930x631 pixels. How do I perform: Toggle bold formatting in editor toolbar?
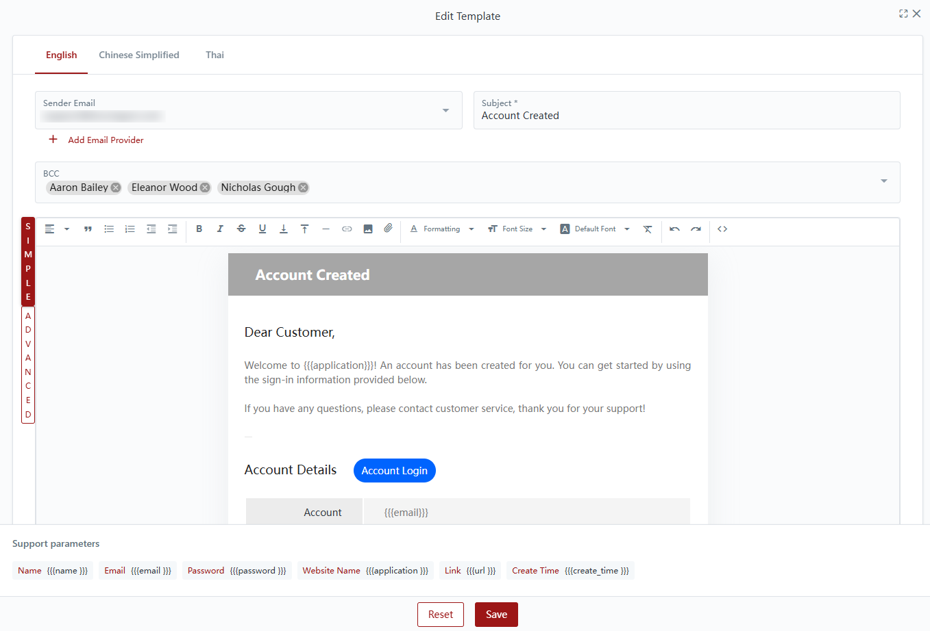199,229
